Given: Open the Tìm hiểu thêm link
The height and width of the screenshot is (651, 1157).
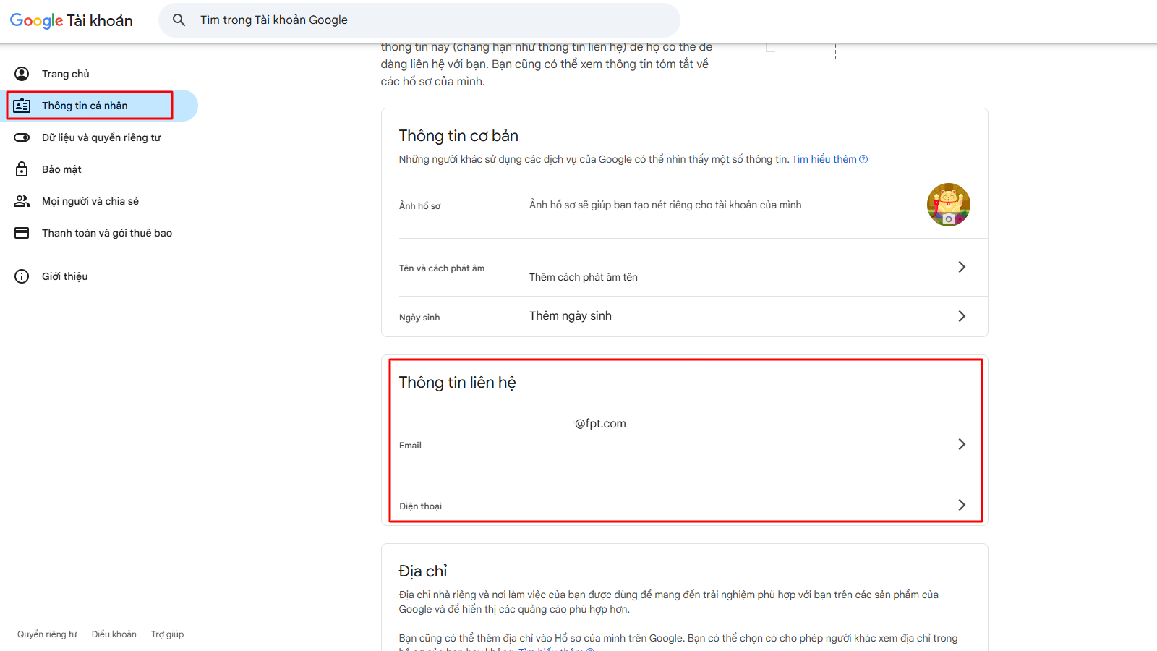Looking at the screenshot, I should (x=824, y=159).
